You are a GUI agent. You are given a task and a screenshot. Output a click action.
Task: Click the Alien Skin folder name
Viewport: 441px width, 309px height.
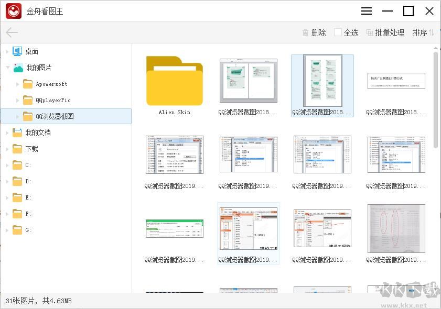coord(175,112)
